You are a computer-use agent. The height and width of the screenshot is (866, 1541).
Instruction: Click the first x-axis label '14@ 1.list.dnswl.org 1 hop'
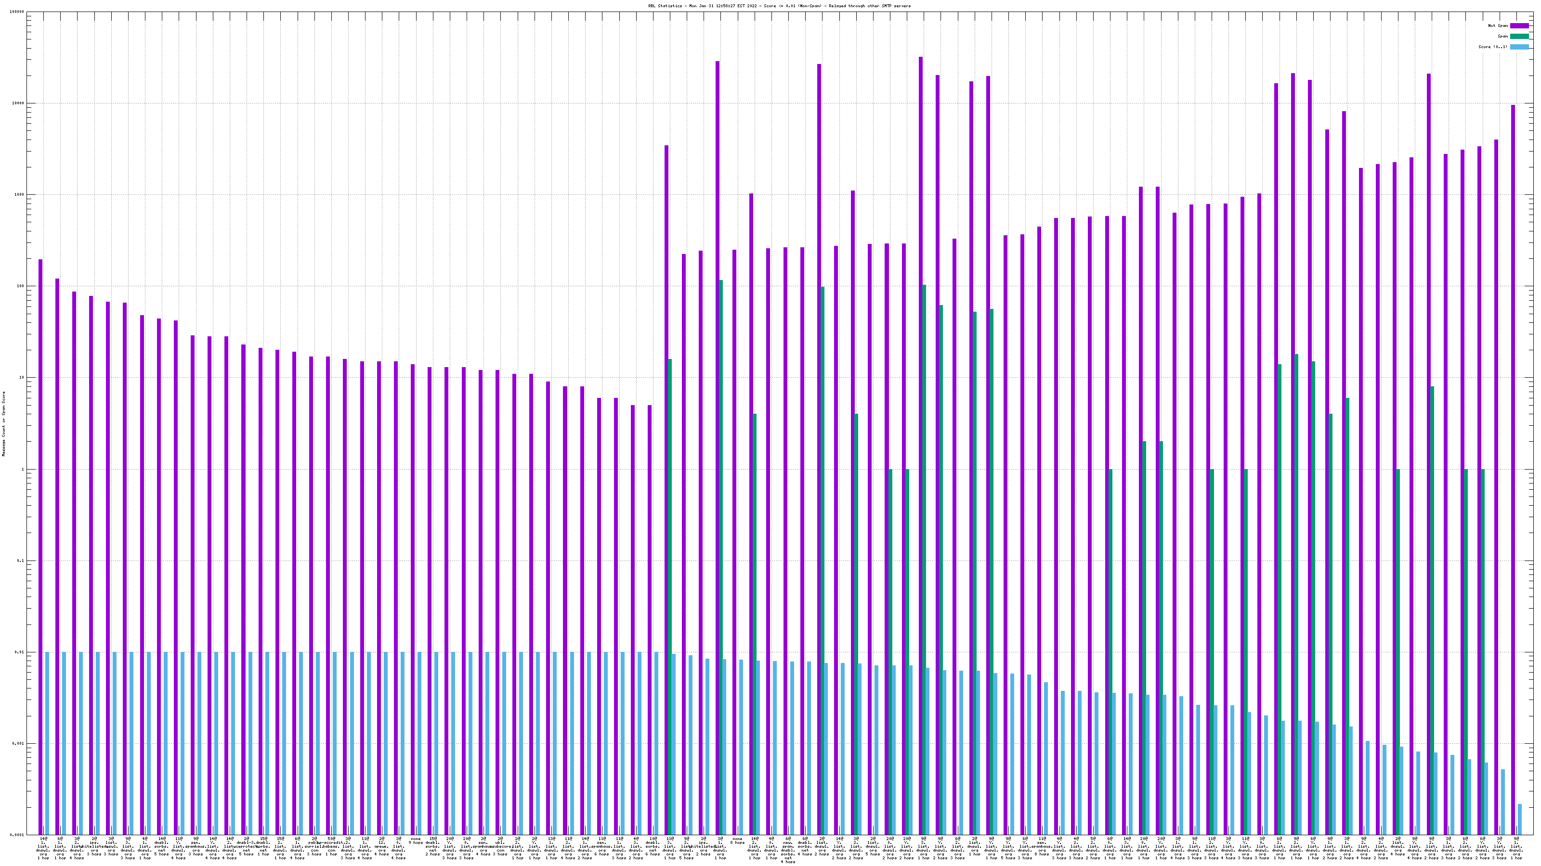44,848
